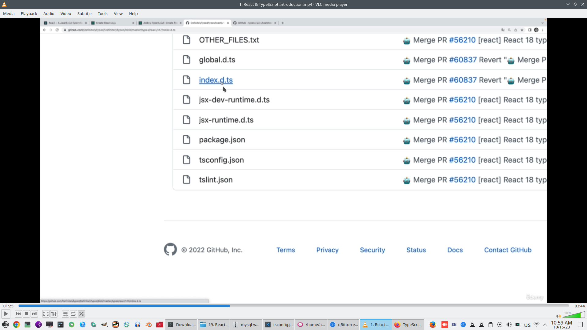
Task: Stop playback with the stop button
Action: click(x=26, y=314)
